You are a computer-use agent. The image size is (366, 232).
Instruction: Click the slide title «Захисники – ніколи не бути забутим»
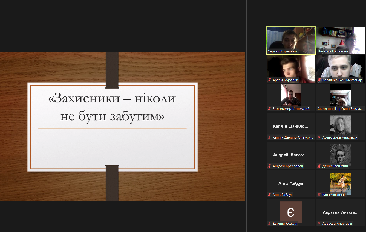tap(112, 107)
